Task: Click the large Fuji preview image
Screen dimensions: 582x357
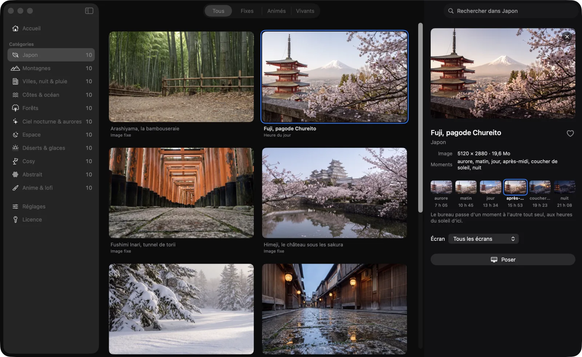Action: pos(503,73)
